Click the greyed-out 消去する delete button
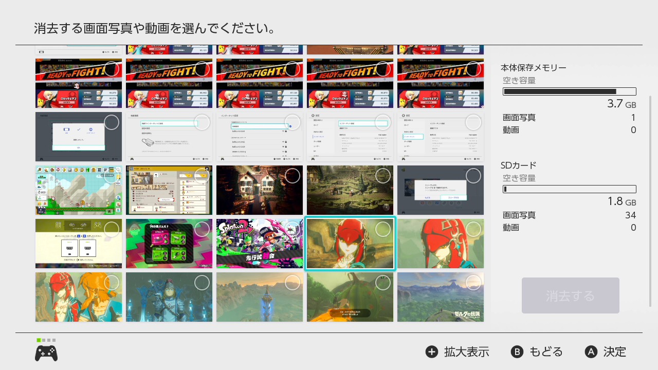Viewport: 658px width, 370px height. [571, 295]
